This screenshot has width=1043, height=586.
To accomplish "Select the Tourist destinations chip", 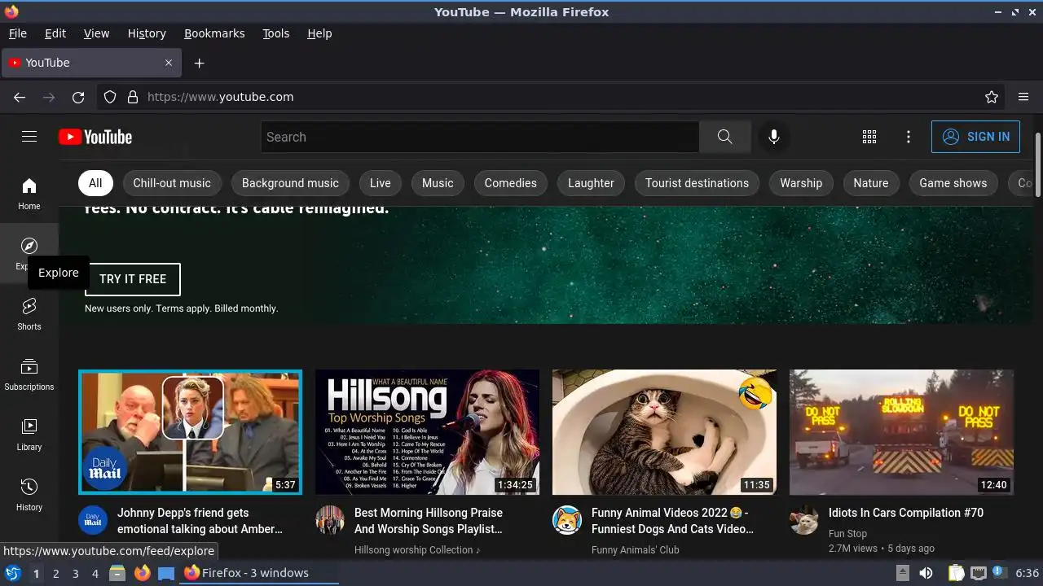I will tap(697, 183).
